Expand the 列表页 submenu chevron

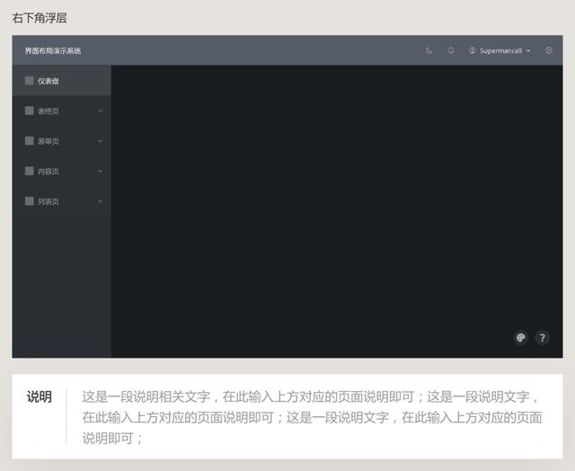[100, 201]
